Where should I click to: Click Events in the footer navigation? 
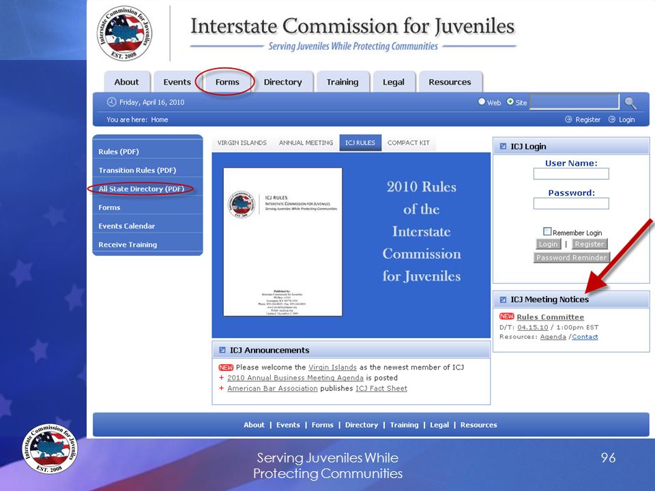click(x=288, y=425)
